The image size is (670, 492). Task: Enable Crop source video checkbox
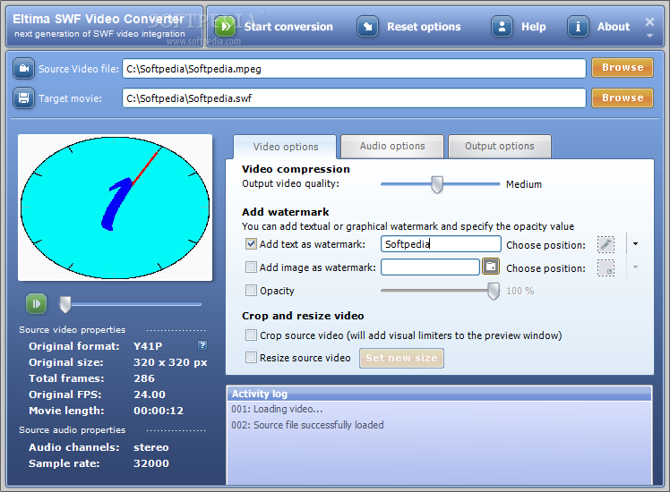(x=251, y=335)
